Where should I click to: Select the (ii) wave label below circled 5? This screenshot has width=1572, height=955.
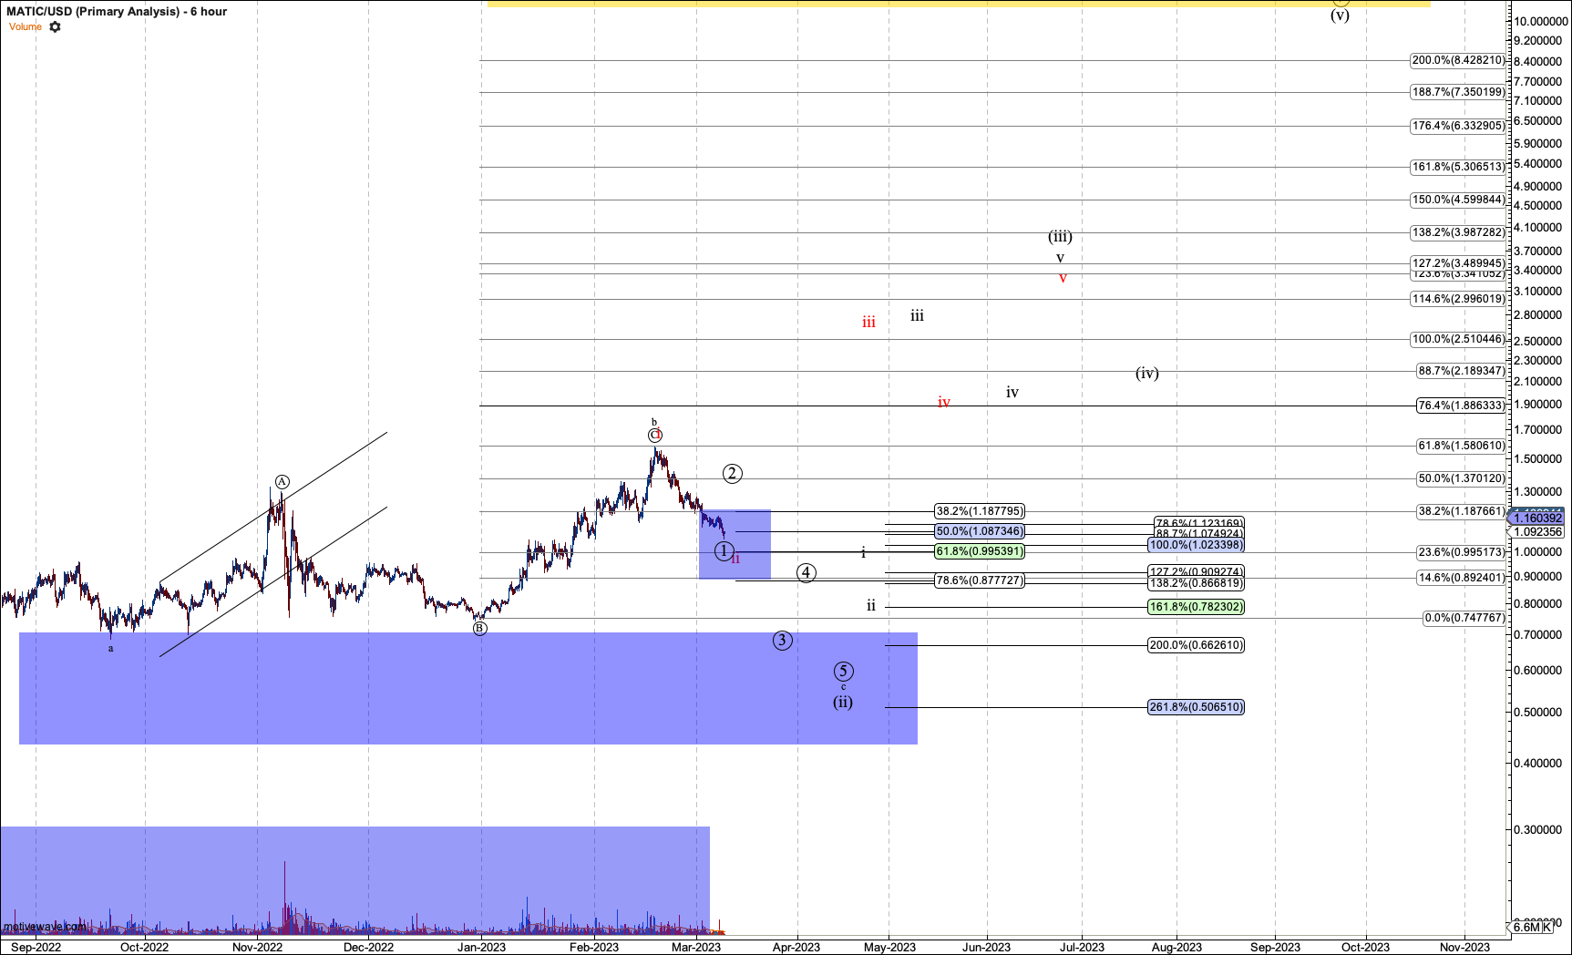point(843,703)
